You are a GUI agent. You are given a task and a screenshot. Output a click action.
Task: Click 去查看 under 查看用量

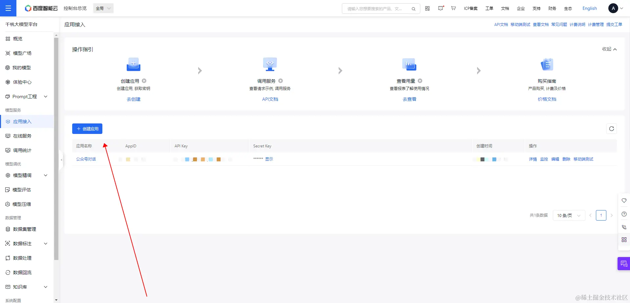point(409,99)
